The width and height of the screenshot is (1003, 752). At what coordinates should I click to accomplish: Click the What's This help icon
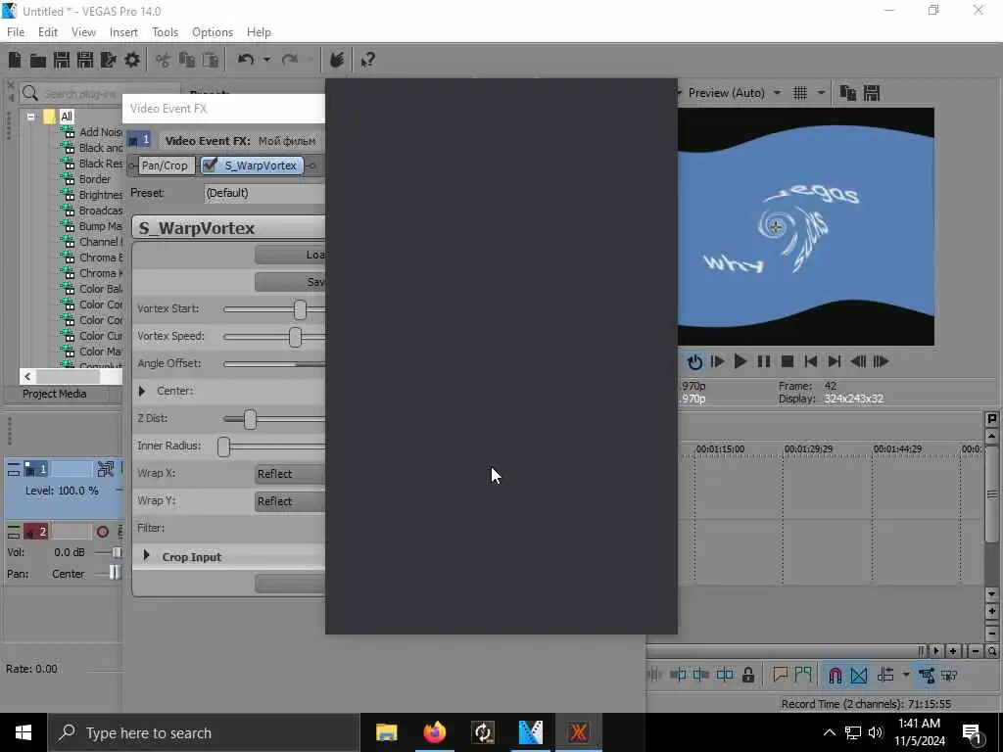point(367,60)
